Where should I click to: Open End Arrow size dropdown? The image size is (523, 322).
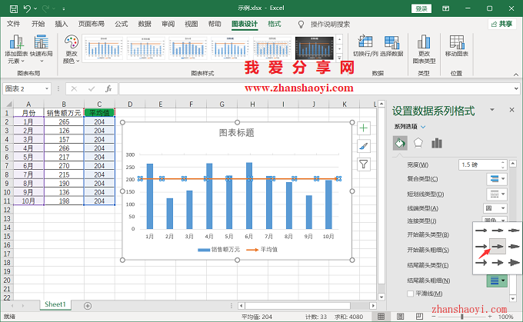click(x=497, y=281)
